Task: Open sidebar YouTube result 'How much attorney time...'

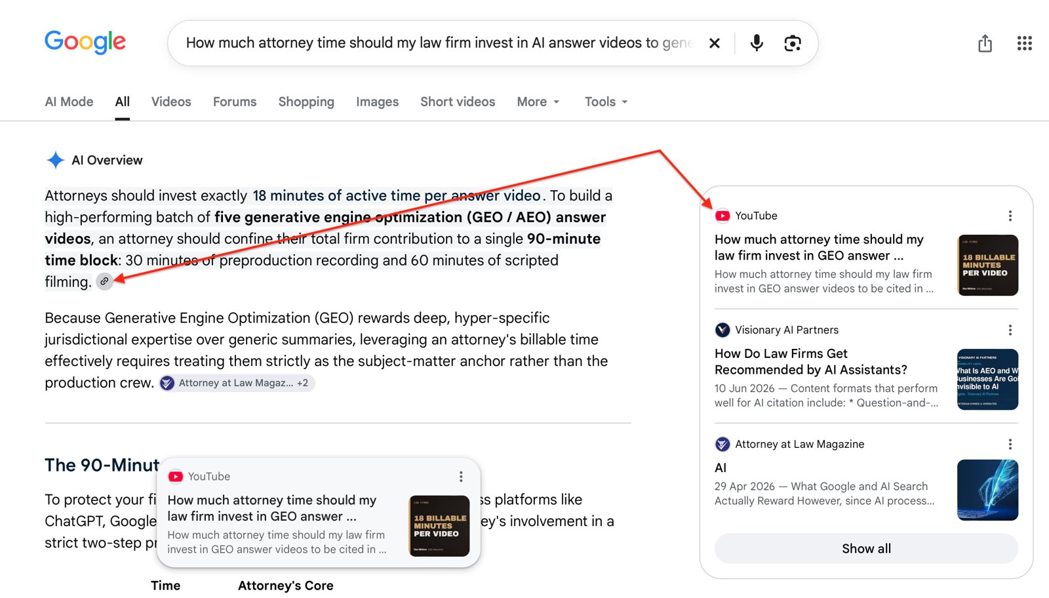Action: pos(819,247)
